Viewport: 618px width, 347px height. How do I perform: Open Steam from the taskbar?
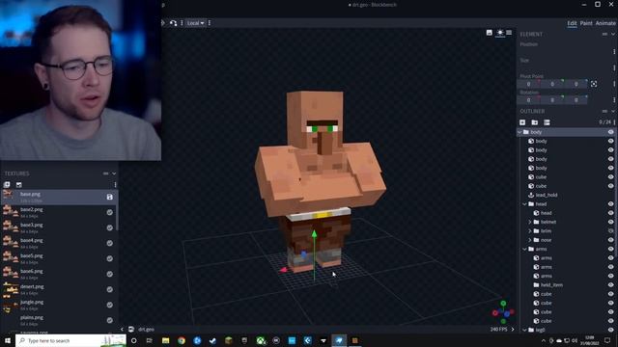tap(212, 340)
